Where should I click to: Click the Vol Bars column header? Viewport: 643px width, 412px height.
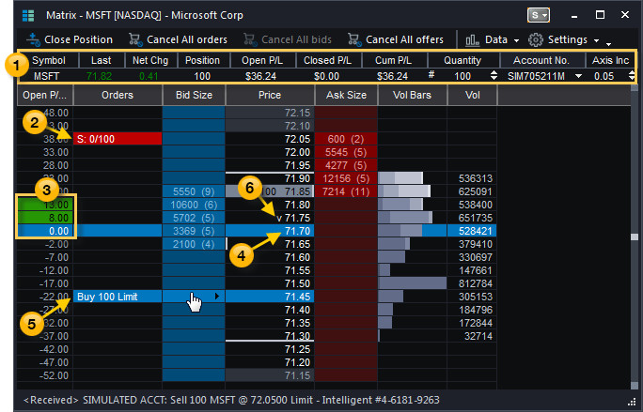pos(412,95)
